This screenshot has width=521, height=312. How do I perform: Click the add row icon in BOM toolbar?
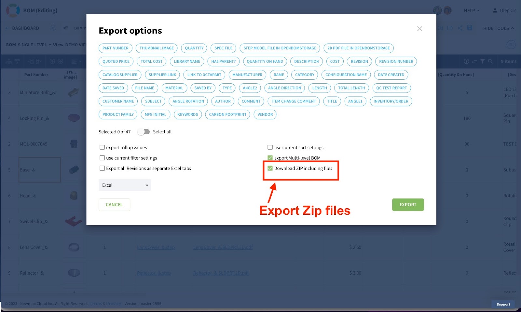pyautogui.click(x=31, y=61)
